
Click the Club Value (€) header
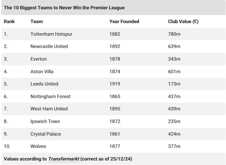183,22
